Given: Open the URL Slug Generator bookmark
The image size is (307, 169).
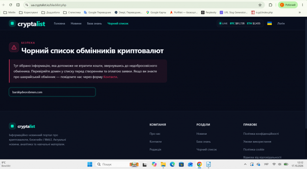Looking at the screenshot, I should (x=233, y=12).
